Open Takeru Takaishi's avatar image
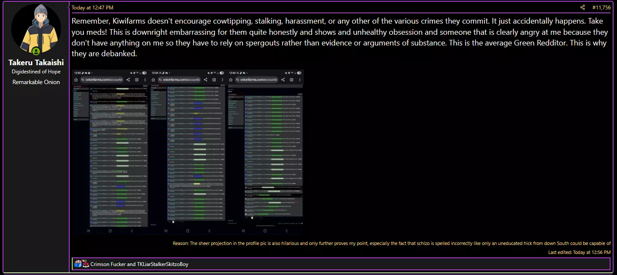This screenshot has width=617, height=275. pyautogui.click(x=36, y=28)
